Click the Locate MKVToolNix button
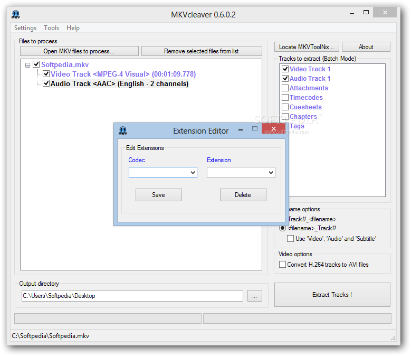The height and width of the screenshot is (356, 411). (x=307, y=47)
